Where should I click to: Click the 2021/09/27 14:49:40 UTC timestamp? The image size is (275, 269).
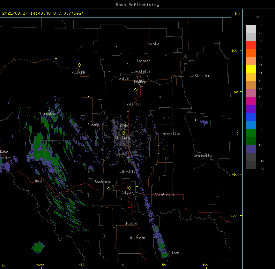[x=32, y=13]
